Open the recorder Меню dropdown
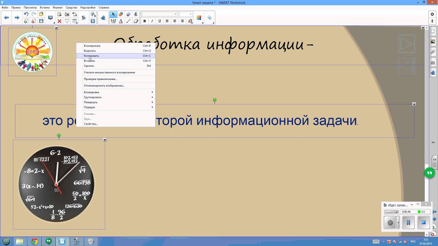 pos(391,212)
